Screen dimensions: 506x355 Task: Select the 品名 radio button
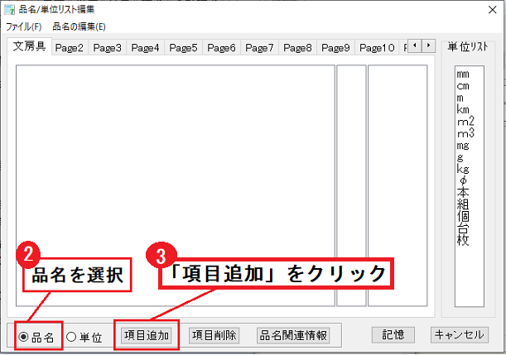point(24,337)
